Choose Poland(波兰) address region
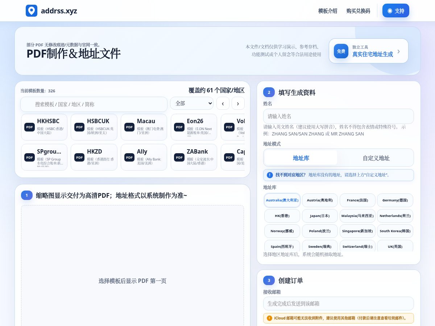The height and width of the screenshot is (326, 435). coord(320,231)
